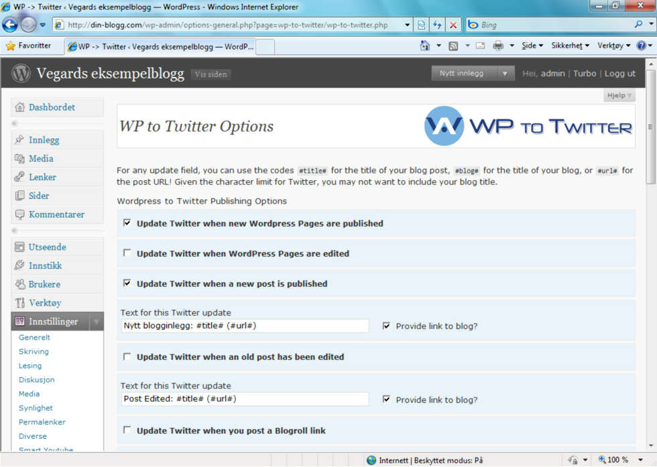Click the zoom level magnifier in status bar

602,460
